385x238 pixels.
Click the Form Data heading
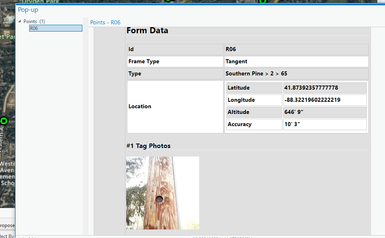pos(147,30)
